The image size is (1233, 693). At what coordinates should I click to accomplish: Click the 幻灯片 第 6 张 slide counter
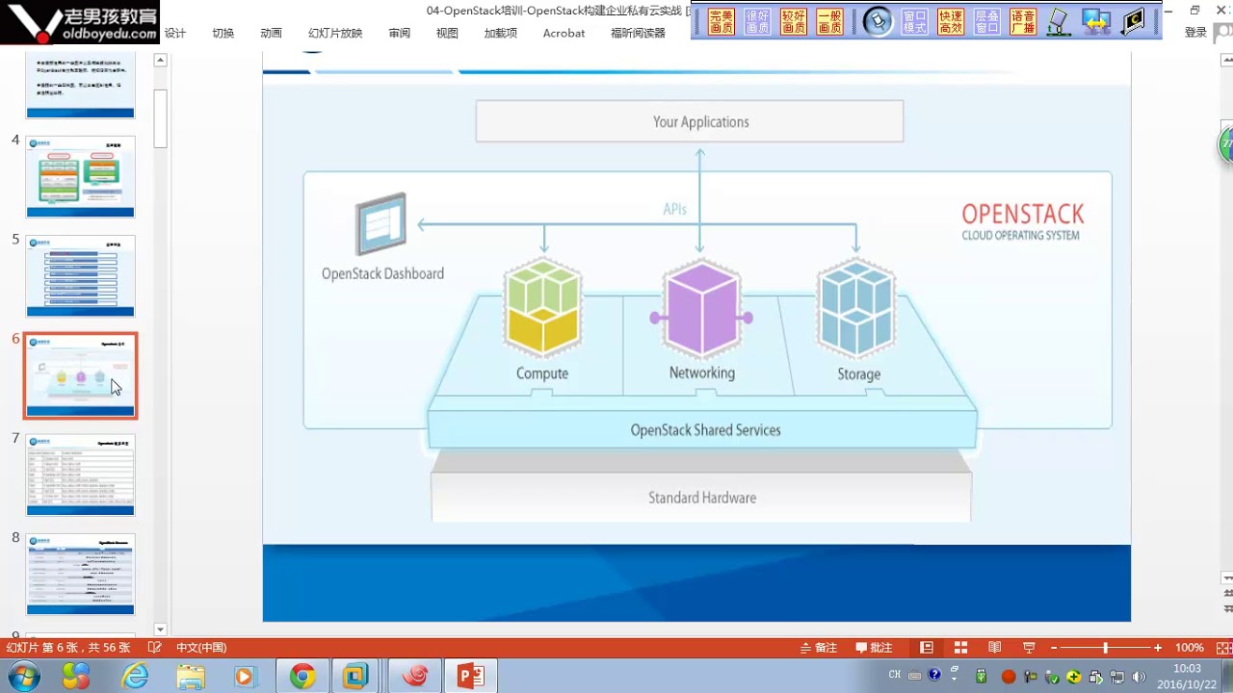click(68, 648)
